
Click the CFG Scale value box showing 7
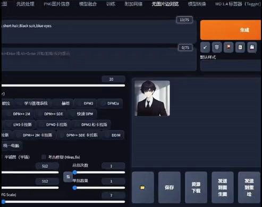(113, 195)
